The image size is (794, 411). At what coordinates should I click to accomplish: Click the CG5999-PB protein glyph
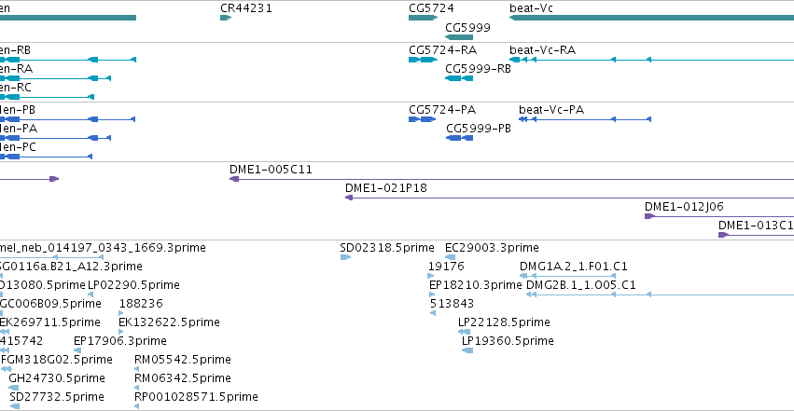point(459,138)
